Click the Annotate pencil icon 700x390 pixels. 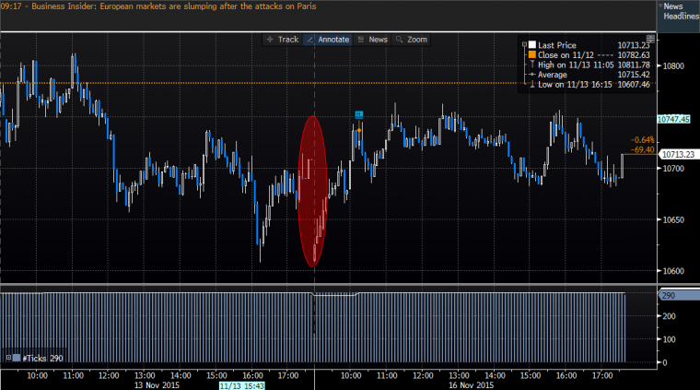click(310, 40)
